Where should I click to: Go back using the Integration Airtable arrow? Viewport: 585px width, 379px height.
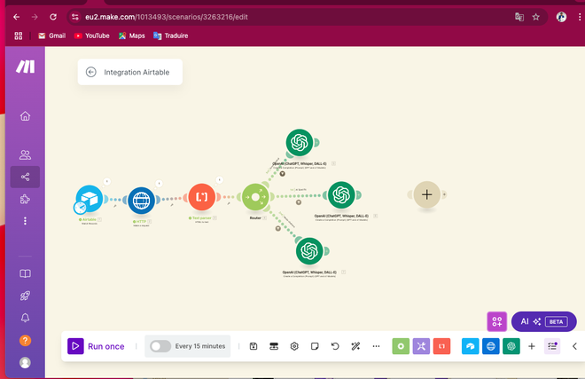[91, 72]
